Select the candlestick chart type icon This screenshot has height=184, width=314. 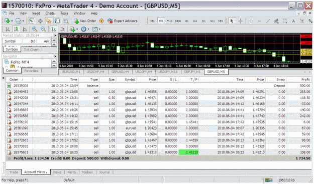pos(16,29)
